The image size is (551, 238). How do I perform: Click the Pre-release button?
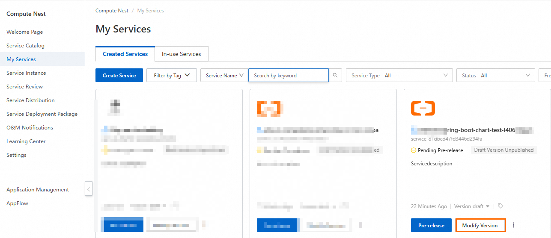431,225
